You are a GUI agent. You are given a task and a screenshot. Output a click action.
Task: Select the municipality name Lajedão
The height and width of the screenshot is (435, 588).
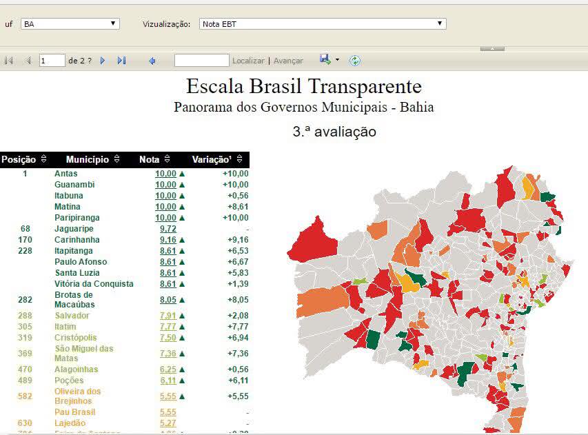70,423
